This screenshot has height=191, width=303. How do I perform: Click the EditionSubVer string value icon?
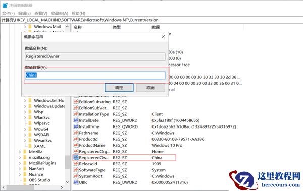(x=76, y=108)
